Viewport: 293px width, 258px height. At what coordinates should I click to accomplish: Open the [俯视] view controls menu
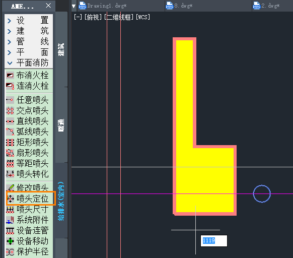93,17
